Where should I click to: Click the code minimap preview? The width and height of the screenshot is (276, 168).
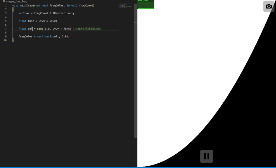(125, 6)
